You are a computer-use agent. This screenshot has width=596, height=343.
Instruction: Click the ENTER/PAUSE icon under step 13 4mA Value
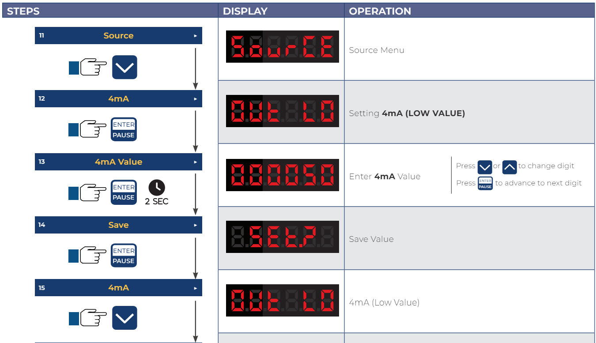[124, 192]
